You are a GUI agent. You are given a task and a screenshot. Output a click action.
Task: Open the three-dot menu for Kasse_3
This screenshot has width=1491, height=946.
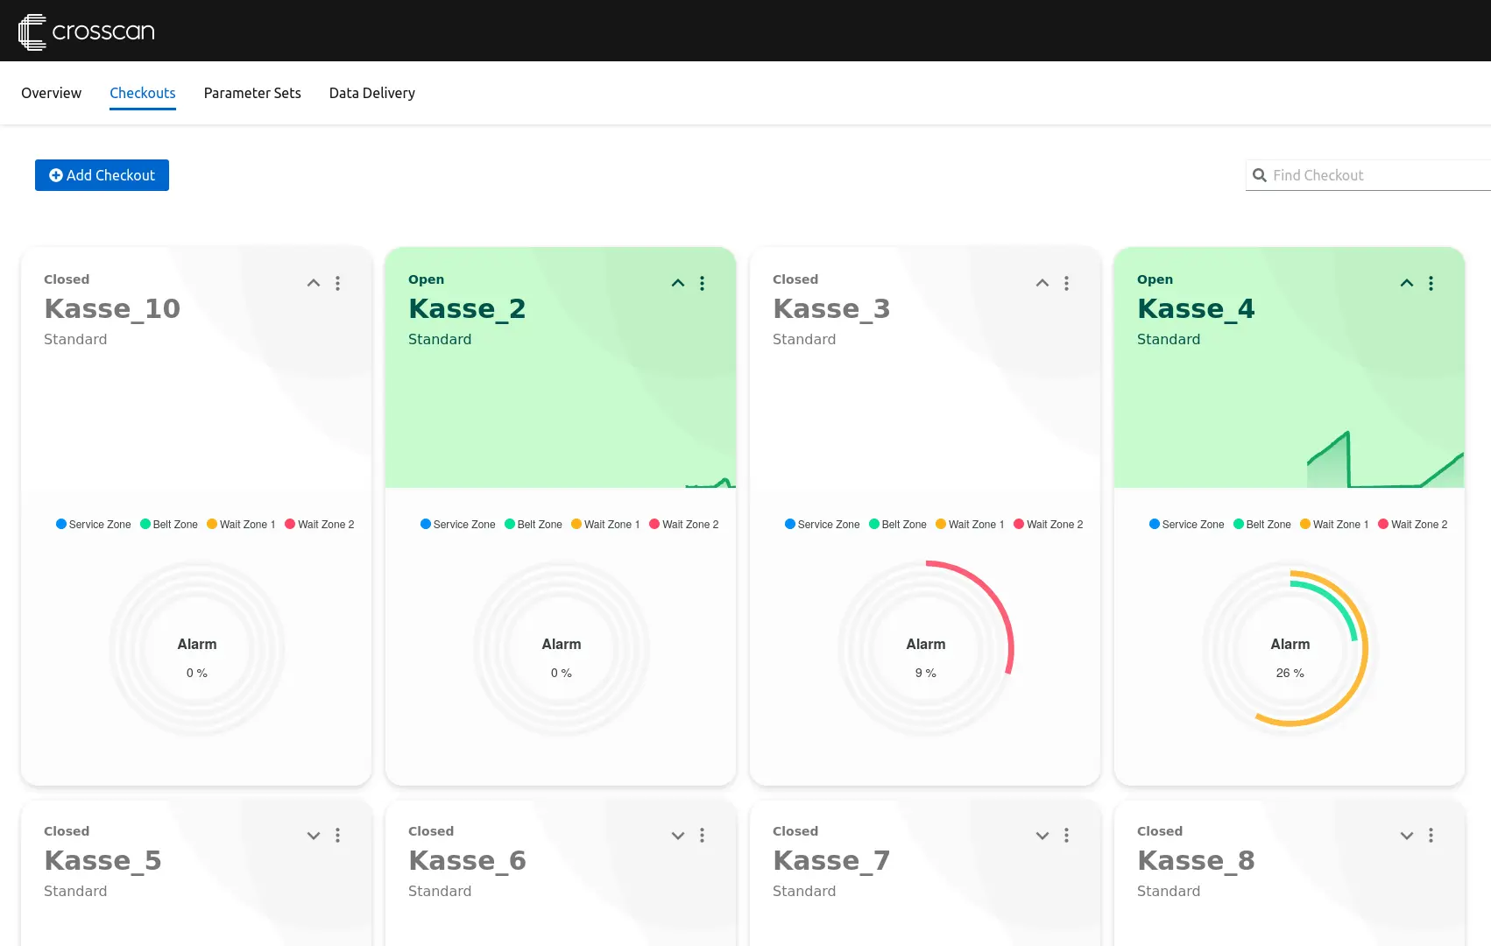pos(1066,283)
